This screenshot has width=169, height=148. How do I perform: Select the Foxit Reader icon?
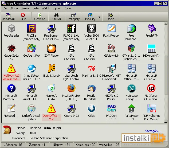[111, 29]
